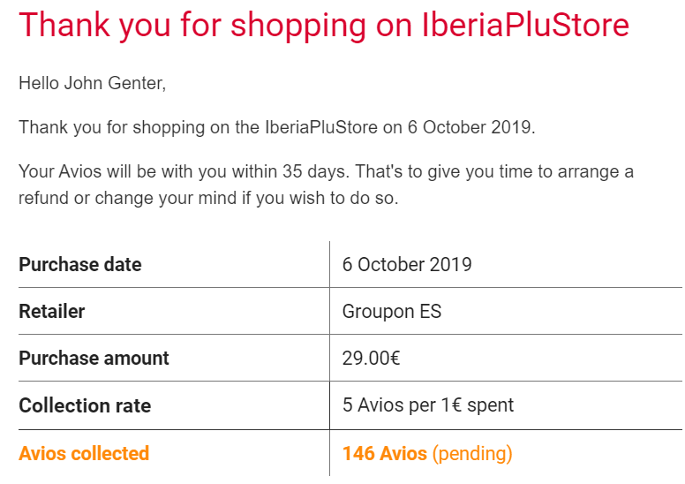Click the "Hello John Genter" greeting line
The image size is (685, 484).
[92, 84]
